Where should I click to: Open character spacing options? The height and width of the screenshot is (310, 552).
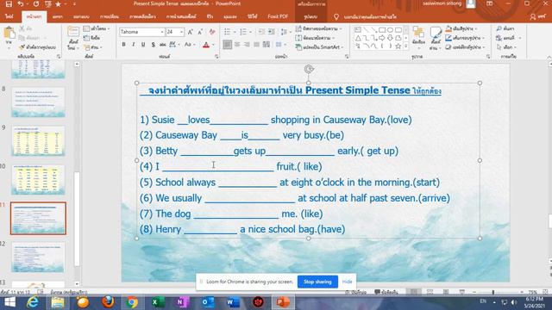coord(174,45)
